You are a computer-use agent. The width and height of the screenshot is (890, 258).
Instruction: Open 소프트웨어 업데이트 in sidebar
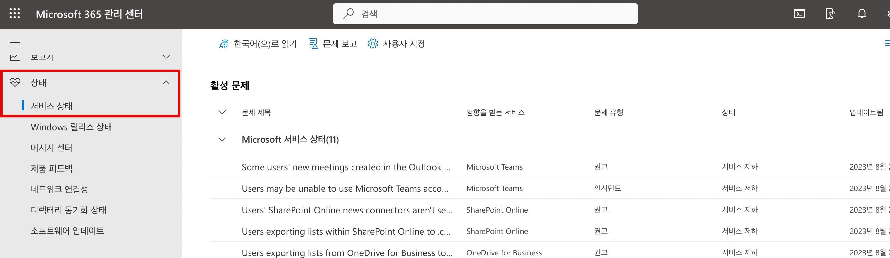point(67,230)
